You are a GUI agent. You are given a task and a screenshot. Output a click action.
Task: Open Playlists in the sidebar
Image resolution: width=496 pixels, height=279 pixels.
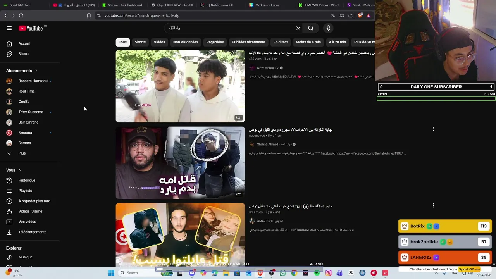25,191
